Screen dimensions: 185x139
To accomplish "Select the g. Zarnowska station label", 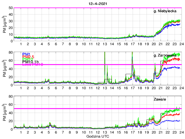I will 167,55.
